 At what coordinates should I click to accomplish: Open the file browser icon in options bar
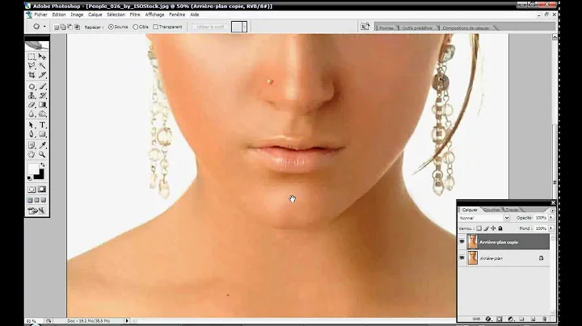(x=365, y=27)
